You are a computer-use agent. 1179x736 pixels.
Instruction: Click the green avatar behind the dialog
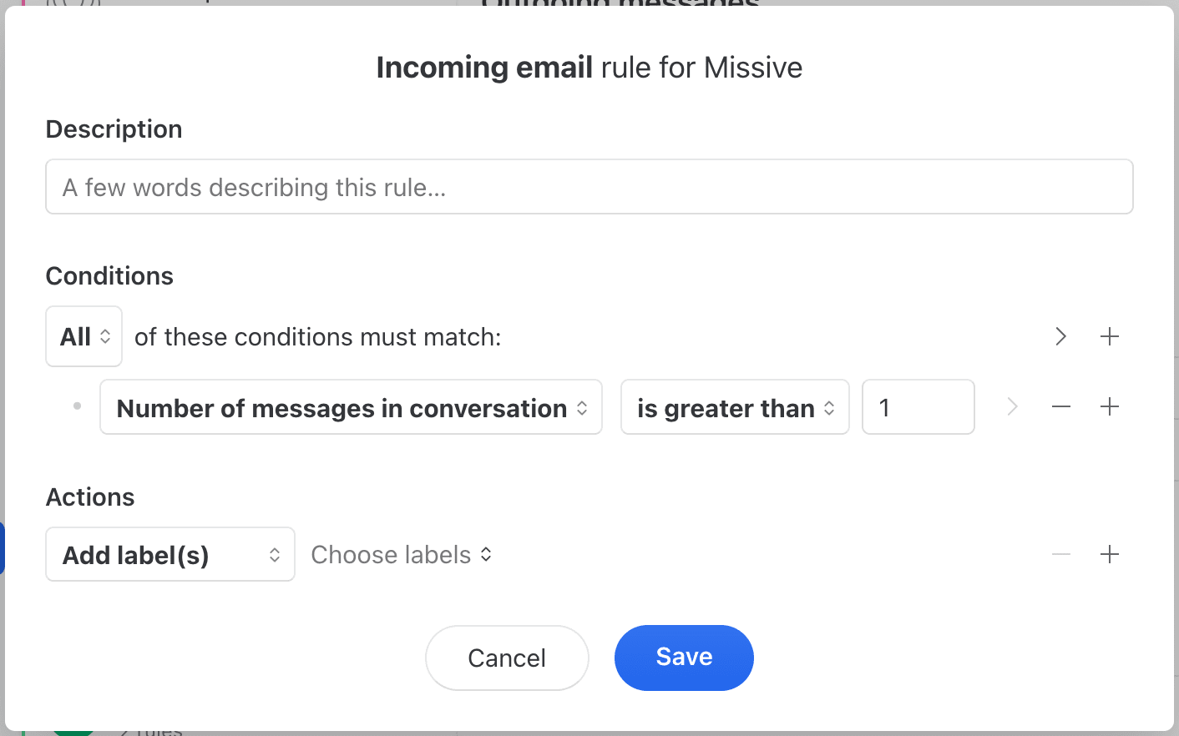pos(73,733)
